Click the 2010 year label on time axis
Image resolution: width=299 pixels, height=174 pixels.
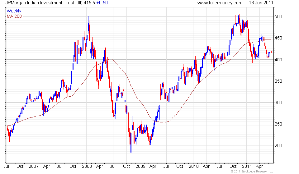click(x=194, y=167)
